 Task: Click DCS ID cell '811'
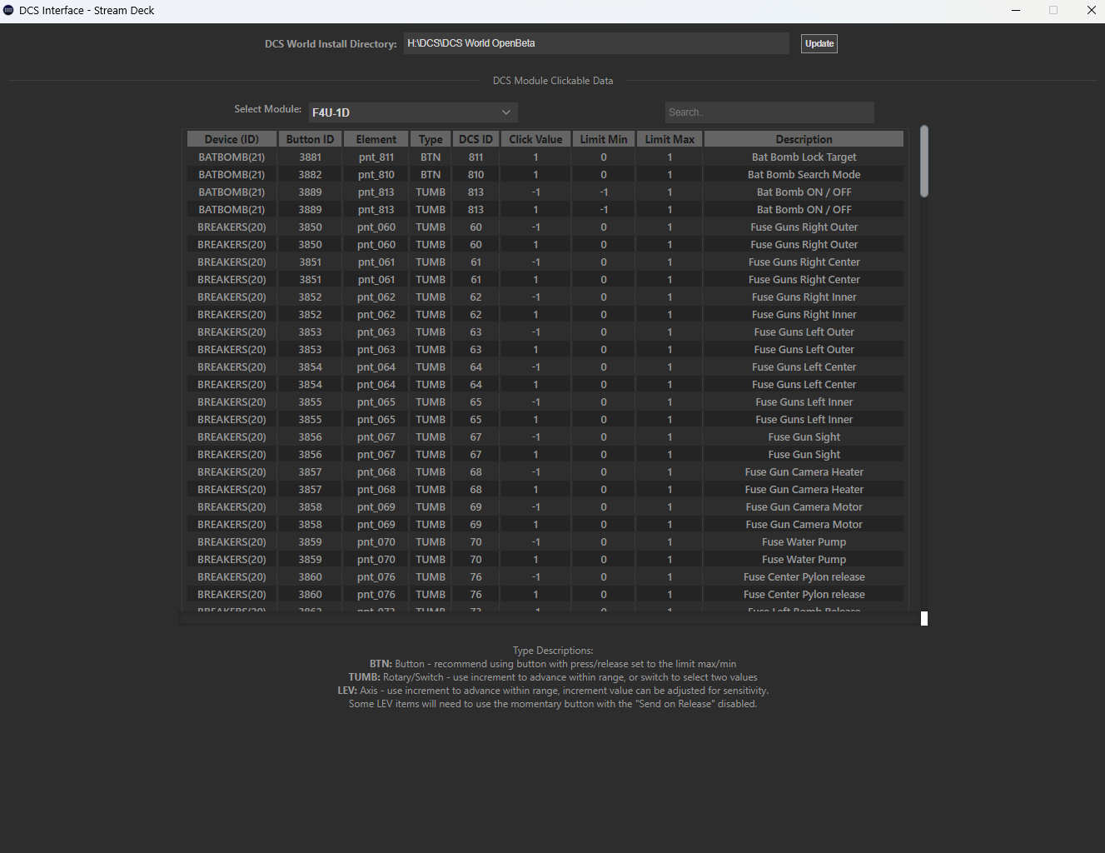(475, 157)
